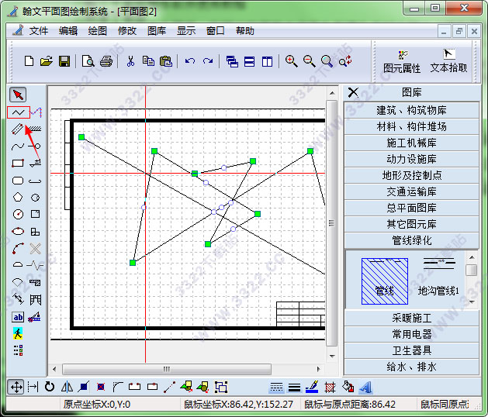Click the Cut scissors icon

point(130,61)
